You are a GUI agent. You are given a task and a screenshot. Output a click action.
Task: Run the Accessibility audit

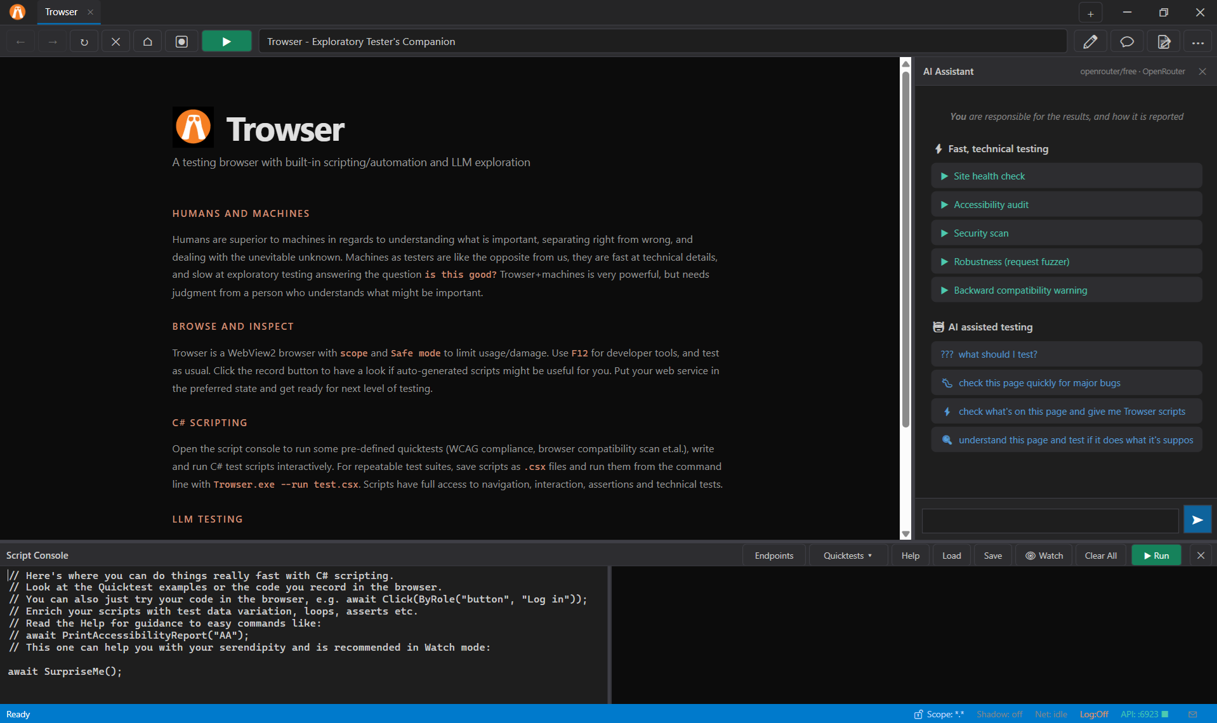pos(1067,205)
